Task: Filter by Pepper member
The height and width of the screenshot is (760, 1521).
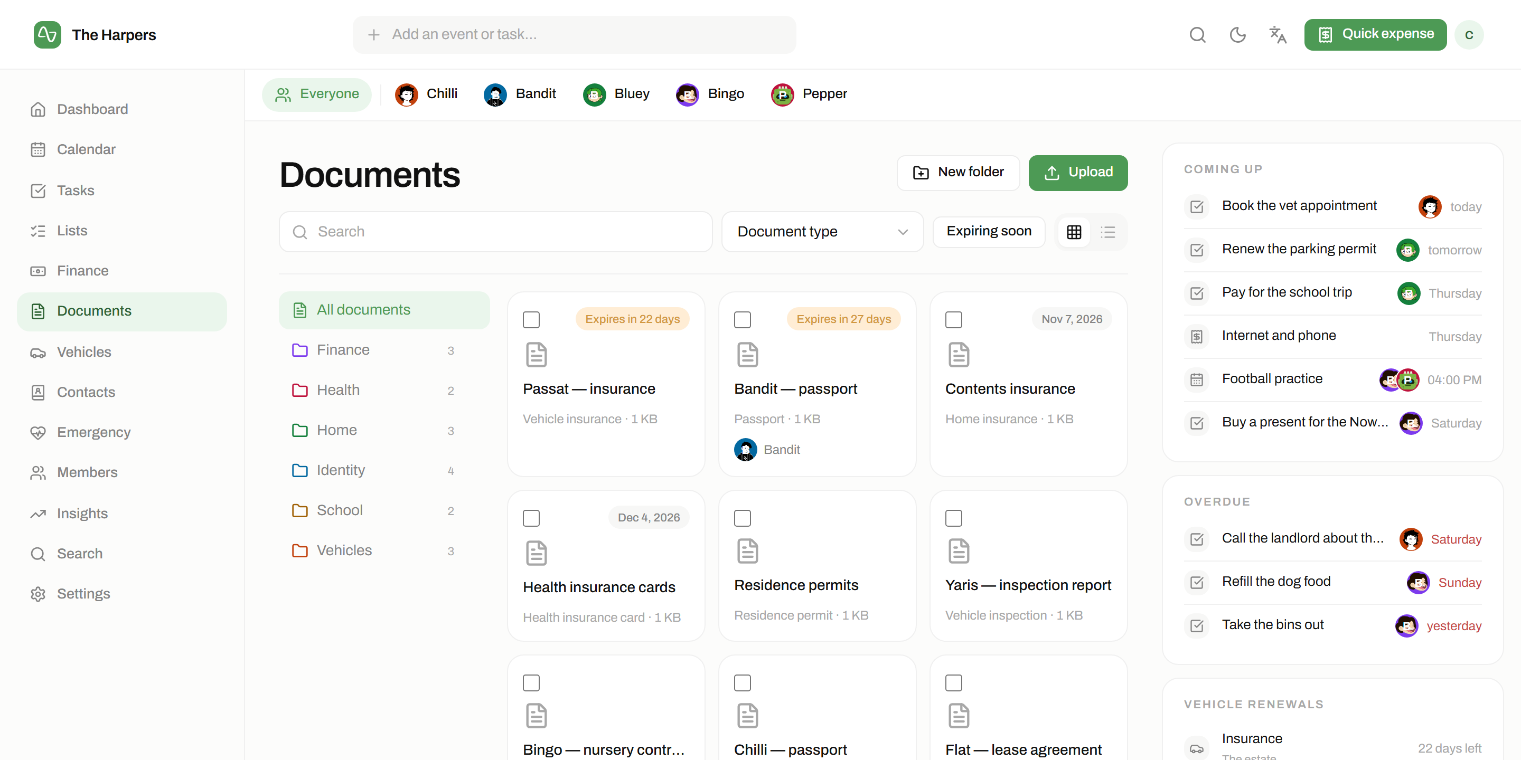Action: coord(809,94)
